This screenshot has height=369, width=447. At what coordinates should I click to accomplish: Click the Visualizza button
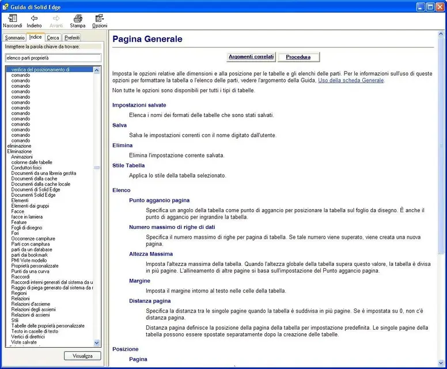[x=82, y=356]
